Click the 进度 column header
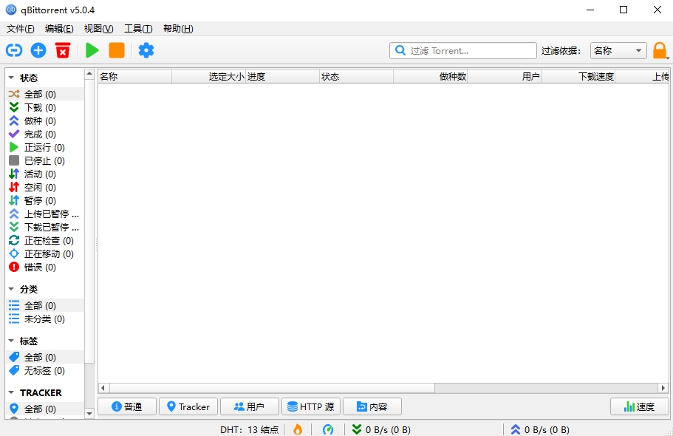Viewport: 673px width, 436px height. coord(282,76)
